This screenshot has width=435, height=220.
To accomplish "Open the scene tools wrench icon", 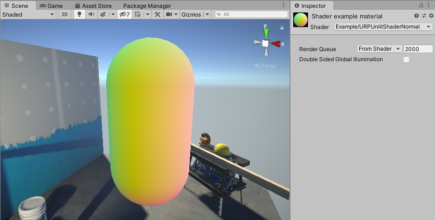I will (x=157, y=14).
